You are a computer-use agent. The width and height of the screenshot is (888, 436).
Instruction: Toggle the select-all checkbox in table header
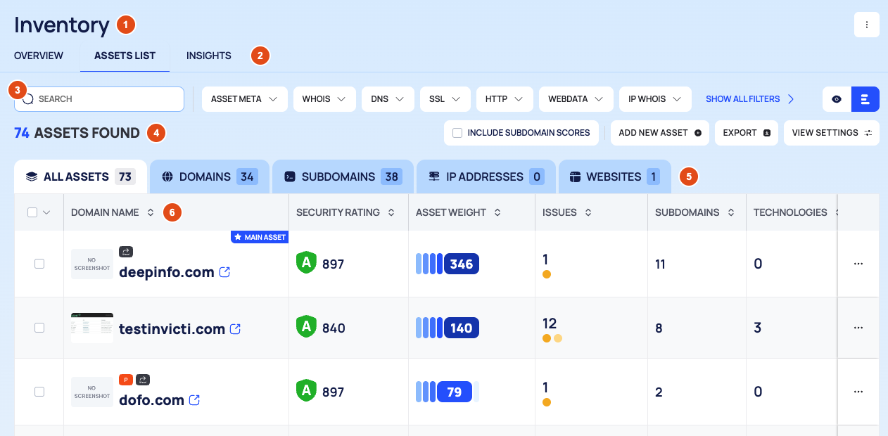32,212
